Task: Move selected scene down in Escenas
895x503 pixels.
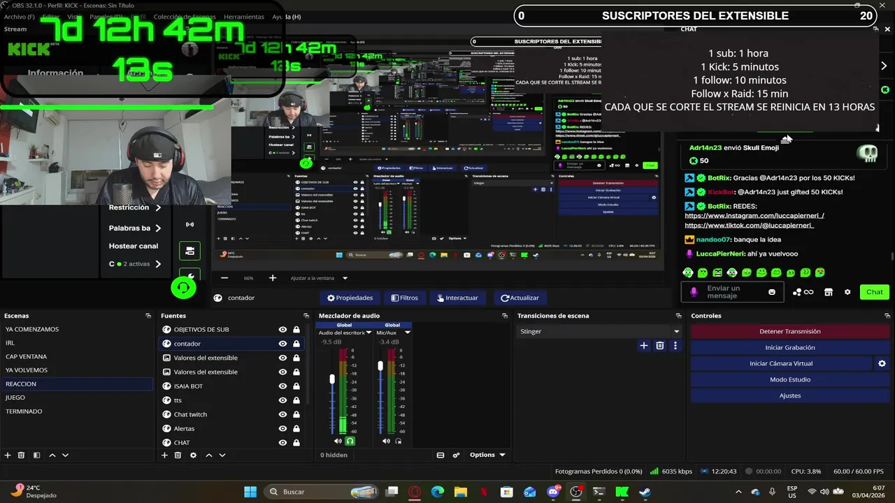Action: tap(65, 455)
